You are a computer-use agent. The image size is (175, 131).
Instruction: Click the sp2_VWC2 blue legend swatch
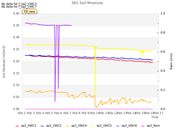(x=42, y=126)
